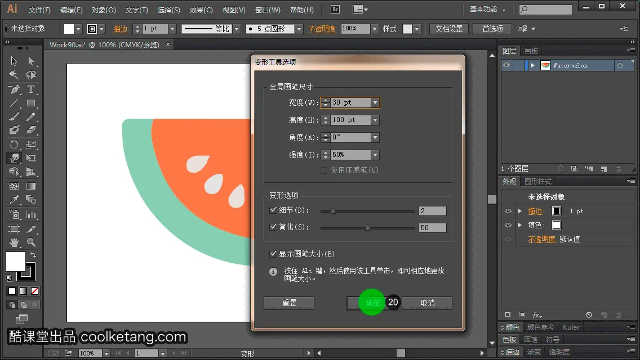
Task: Select the Rotate tool
Action: coord(14,145)
